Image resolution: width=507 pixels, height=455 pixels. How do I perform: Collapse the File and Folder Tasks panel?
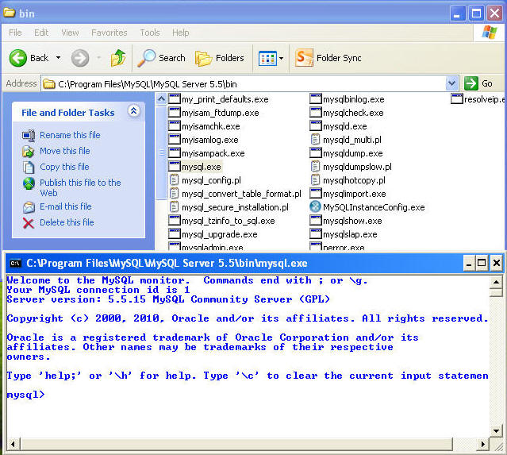[133, 111]
